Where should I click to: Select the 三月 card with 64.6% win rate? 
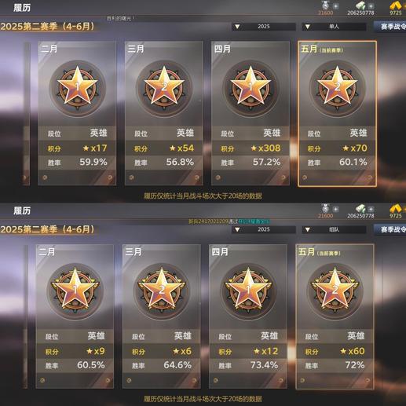pyautogui.click(x=162, y=316)
